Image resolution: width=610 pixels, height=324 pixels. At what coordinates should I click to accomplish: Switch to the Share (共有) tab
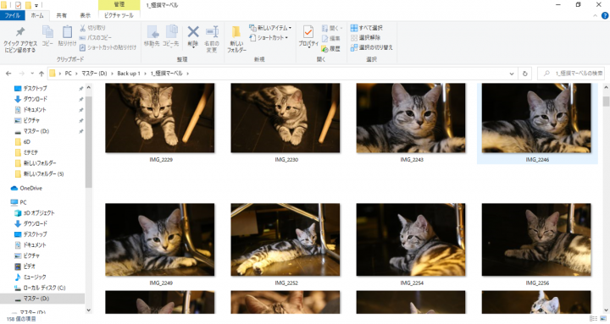[62, 15]
